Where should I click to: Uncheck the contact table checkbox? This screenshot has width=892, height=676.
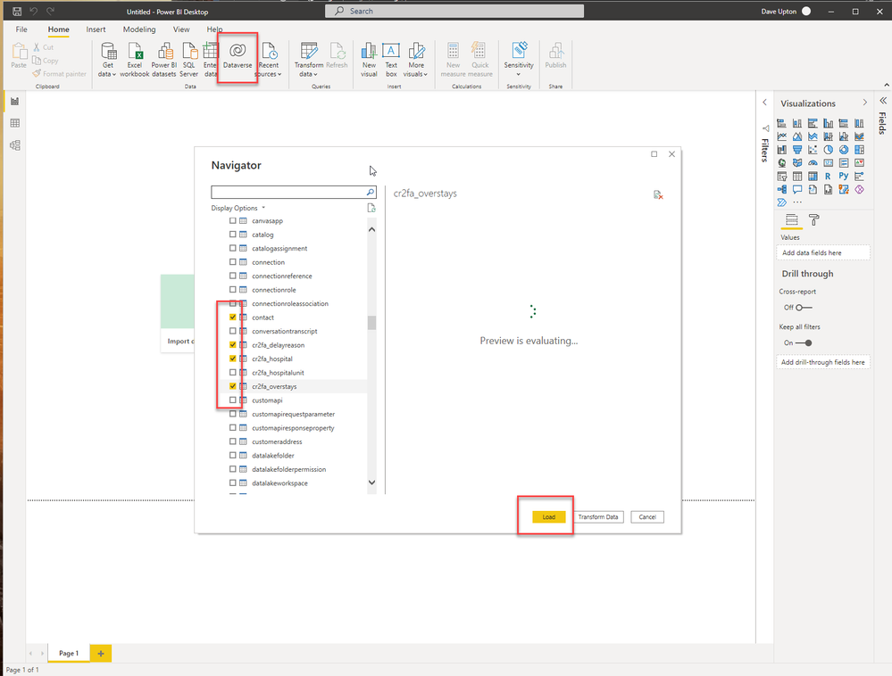point(233,317)
